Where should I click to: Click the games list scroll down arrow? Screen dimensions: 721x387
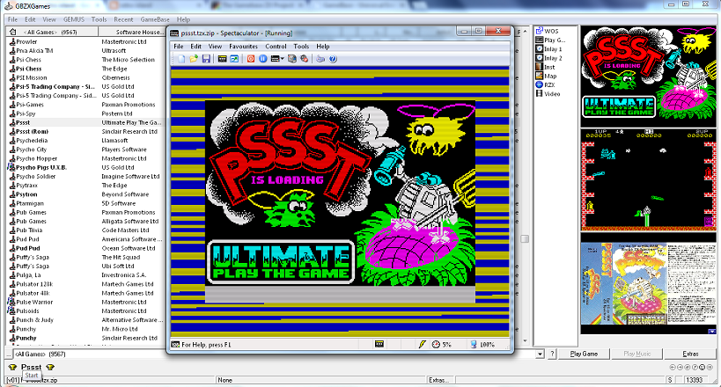[x=525, y=341]
